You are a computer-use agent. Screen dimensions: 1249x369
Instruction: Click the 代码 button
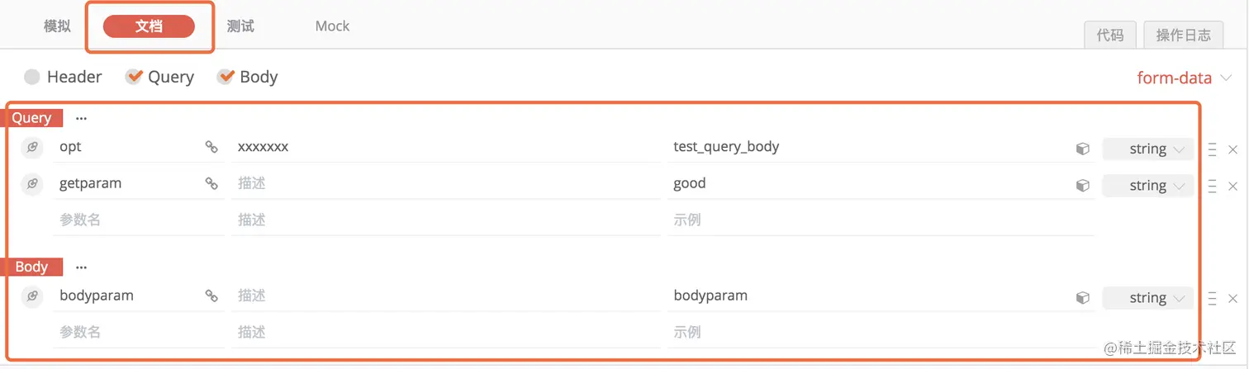(x=1110, y=35)
